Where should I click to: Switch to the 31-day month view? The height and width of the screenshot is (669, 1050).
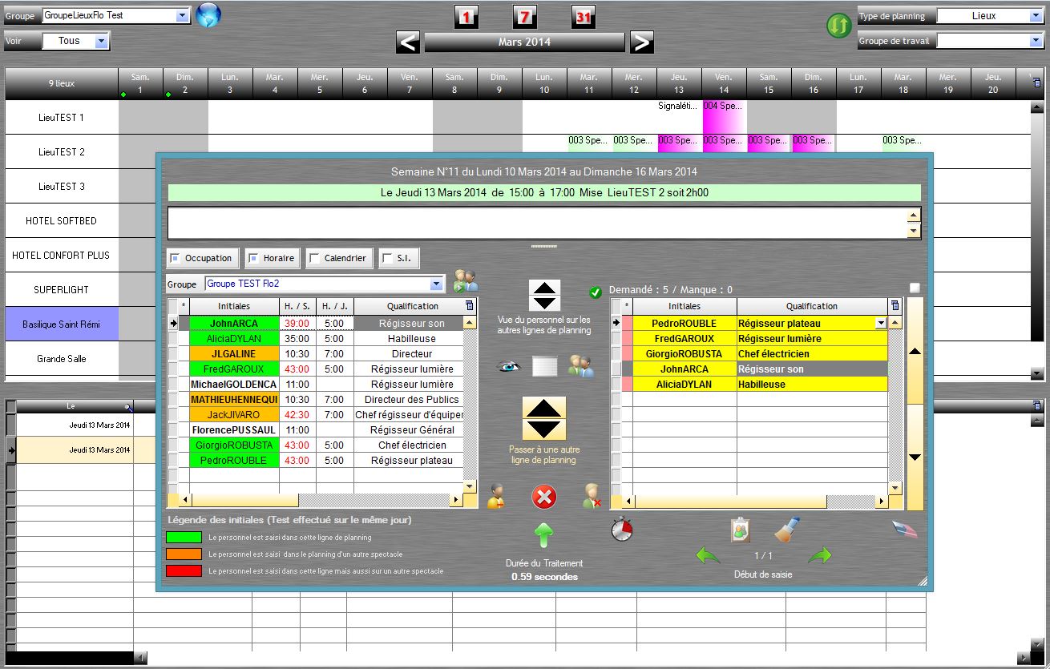coord(584,17)
